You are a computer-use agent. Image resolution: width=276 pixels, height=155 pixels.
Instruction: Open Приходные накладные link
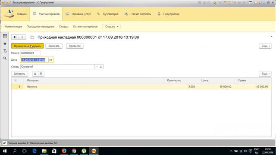coord(41,27)
